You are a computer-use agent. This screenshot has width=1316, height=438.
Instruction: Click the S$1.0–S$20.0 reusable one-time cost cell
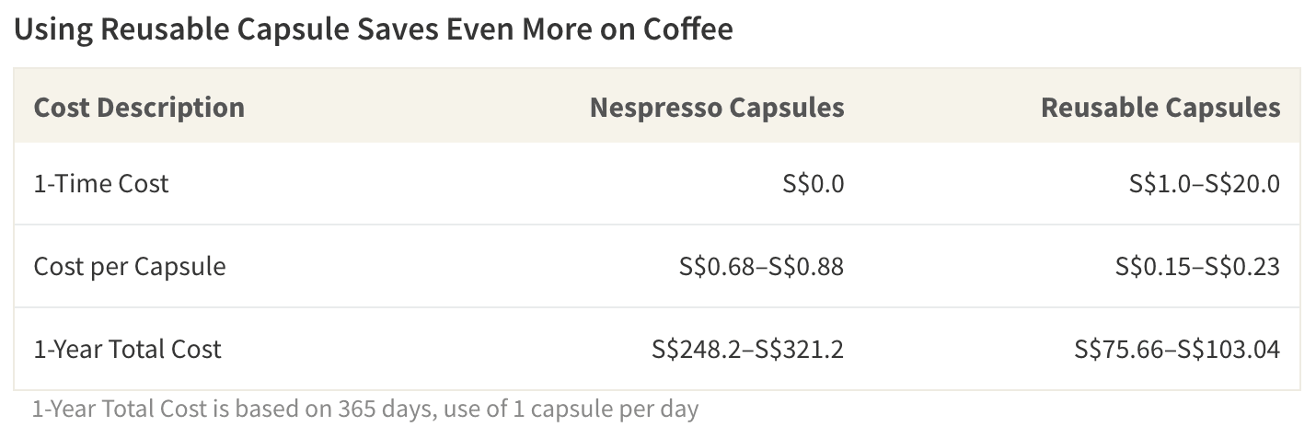[1205, 183]
